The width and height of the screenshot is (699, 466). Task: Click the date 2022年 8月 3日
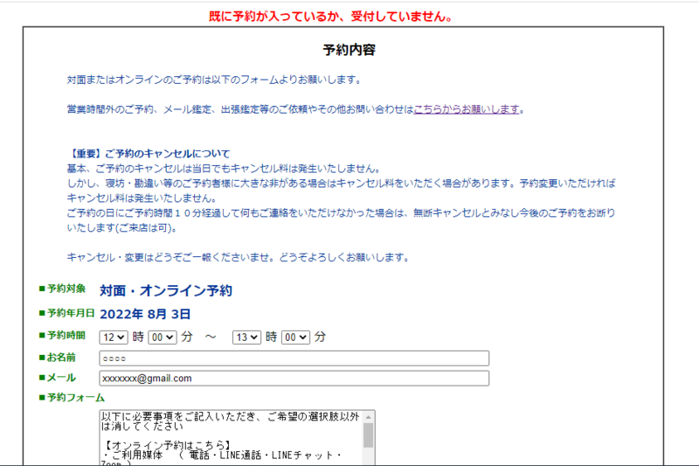(x=145, y=313)
